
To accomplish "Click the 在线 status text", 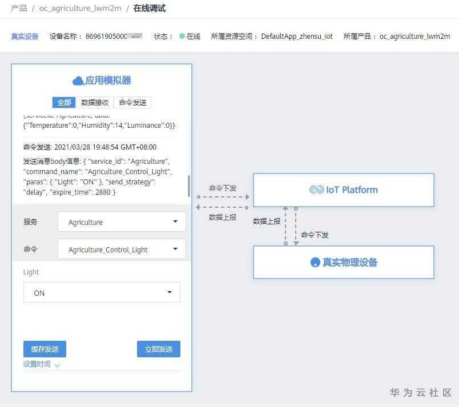I will point(194,37).
